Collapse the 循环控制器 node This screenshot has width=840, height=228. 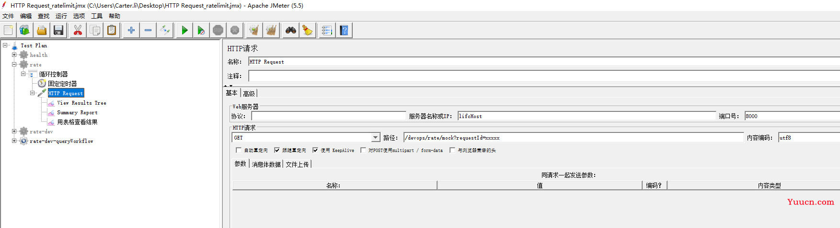23,74
